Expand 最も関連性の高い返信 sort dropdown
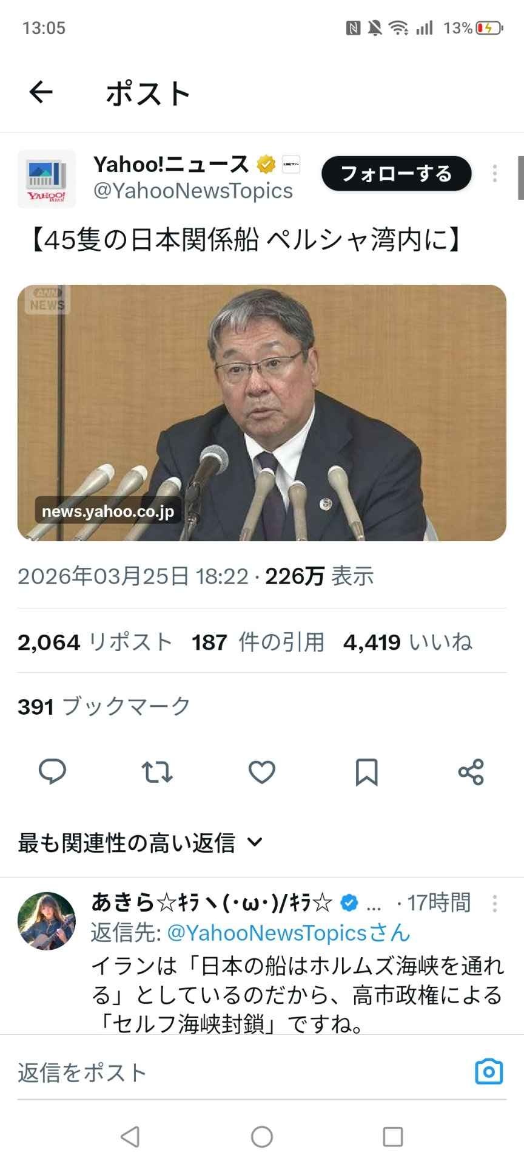The image size is (524, 1166). coord(140,842)
